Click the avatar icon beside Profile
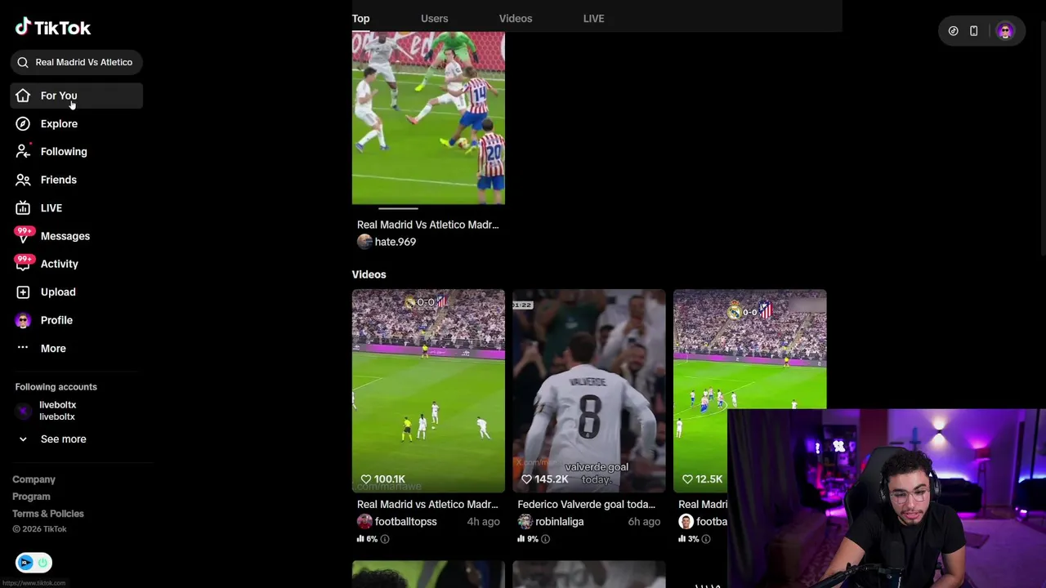This screenshot has width=1046, height=588. point(23,320)
